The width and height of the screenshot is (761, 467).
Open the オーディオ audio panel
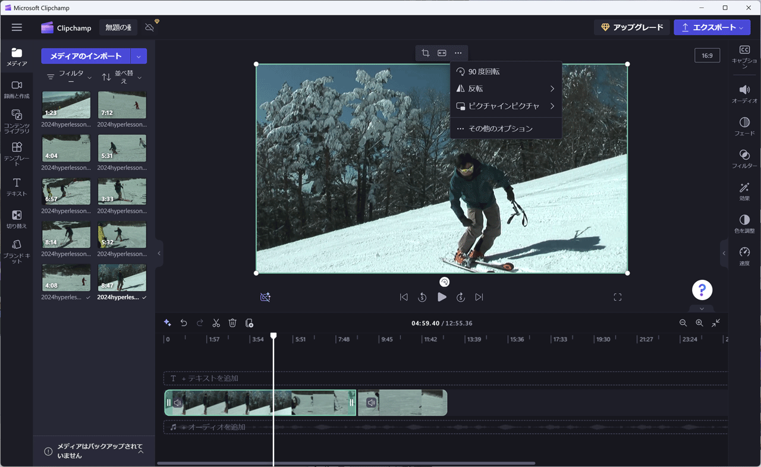coord(744,94)
